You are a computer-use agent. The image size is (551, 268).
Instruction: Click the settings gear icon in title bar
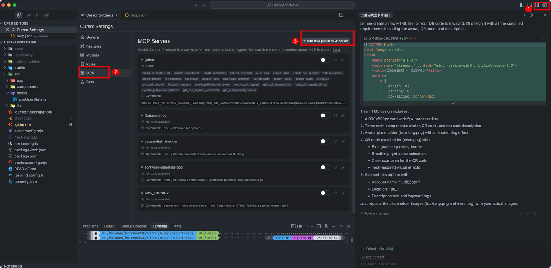[545, 5]
